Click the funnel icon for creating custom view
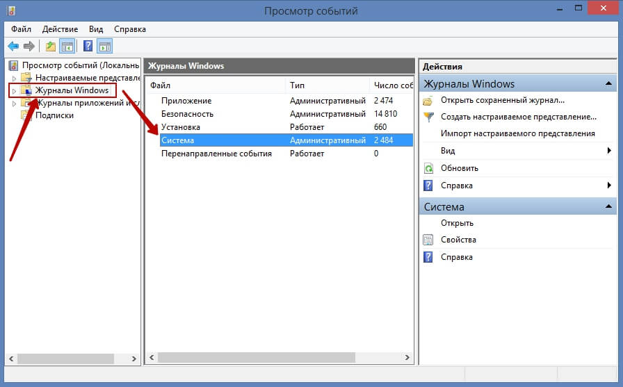This screenshot has height=387, width=623. [x=428, y=117]
